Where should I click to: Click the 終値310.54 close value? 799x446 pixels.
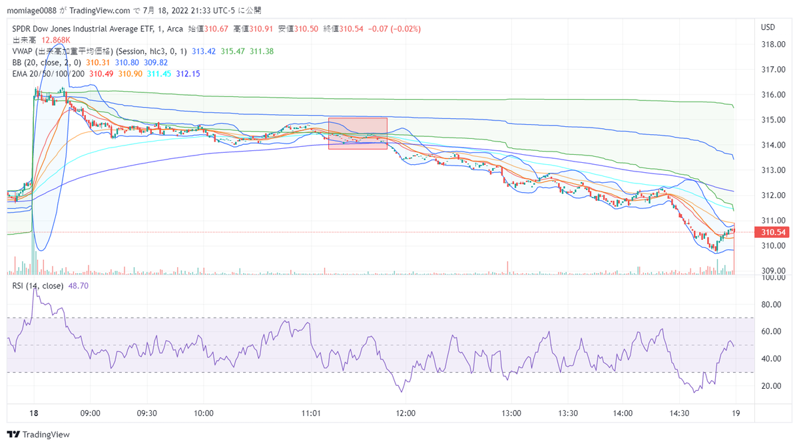click(x=344, y=29)
